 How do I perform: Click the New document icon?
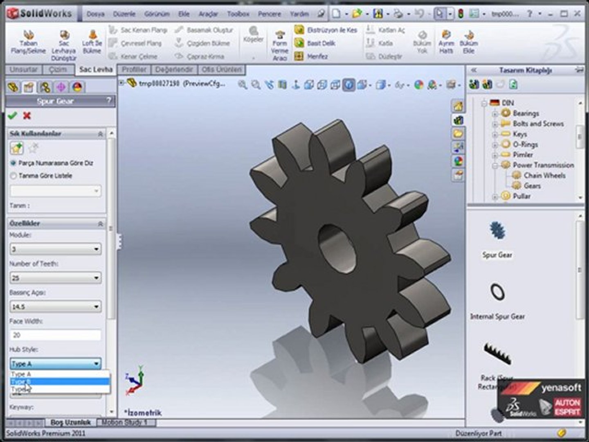(336, 14)
